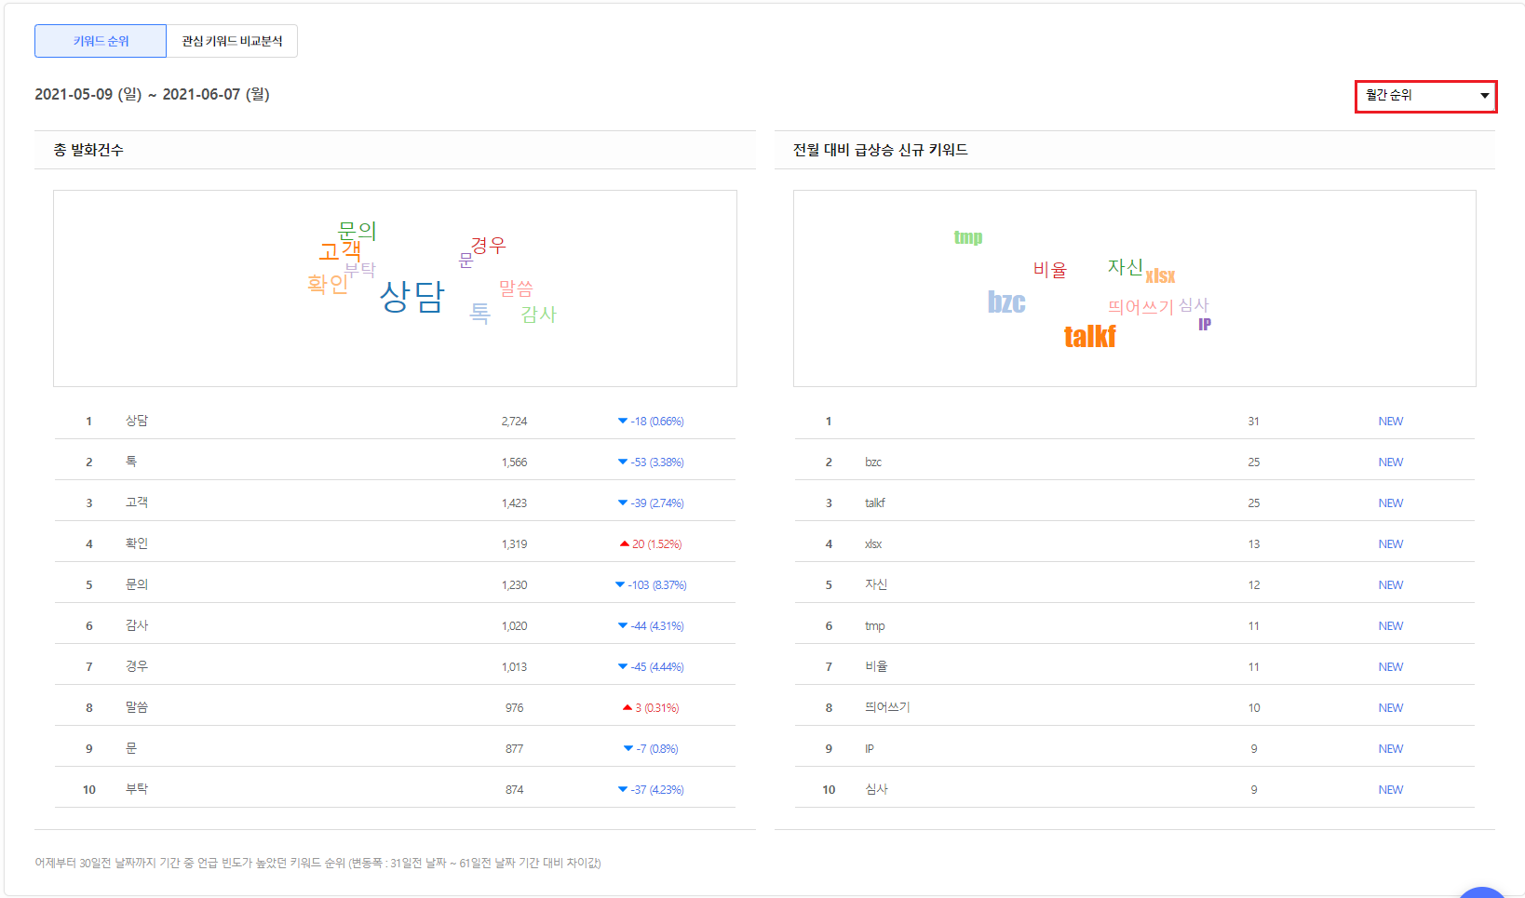Click the blue down arrow for 문의
Viewport: 1525px width, 898px height.
point(620,585)
